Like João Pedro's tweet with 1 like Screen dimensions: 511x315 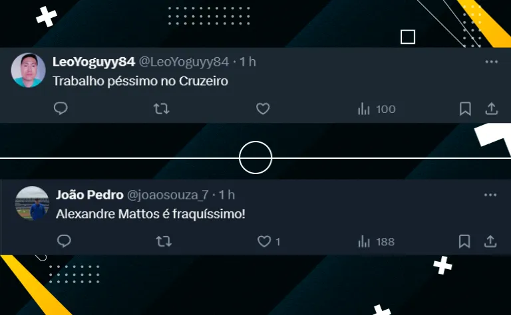269,241
